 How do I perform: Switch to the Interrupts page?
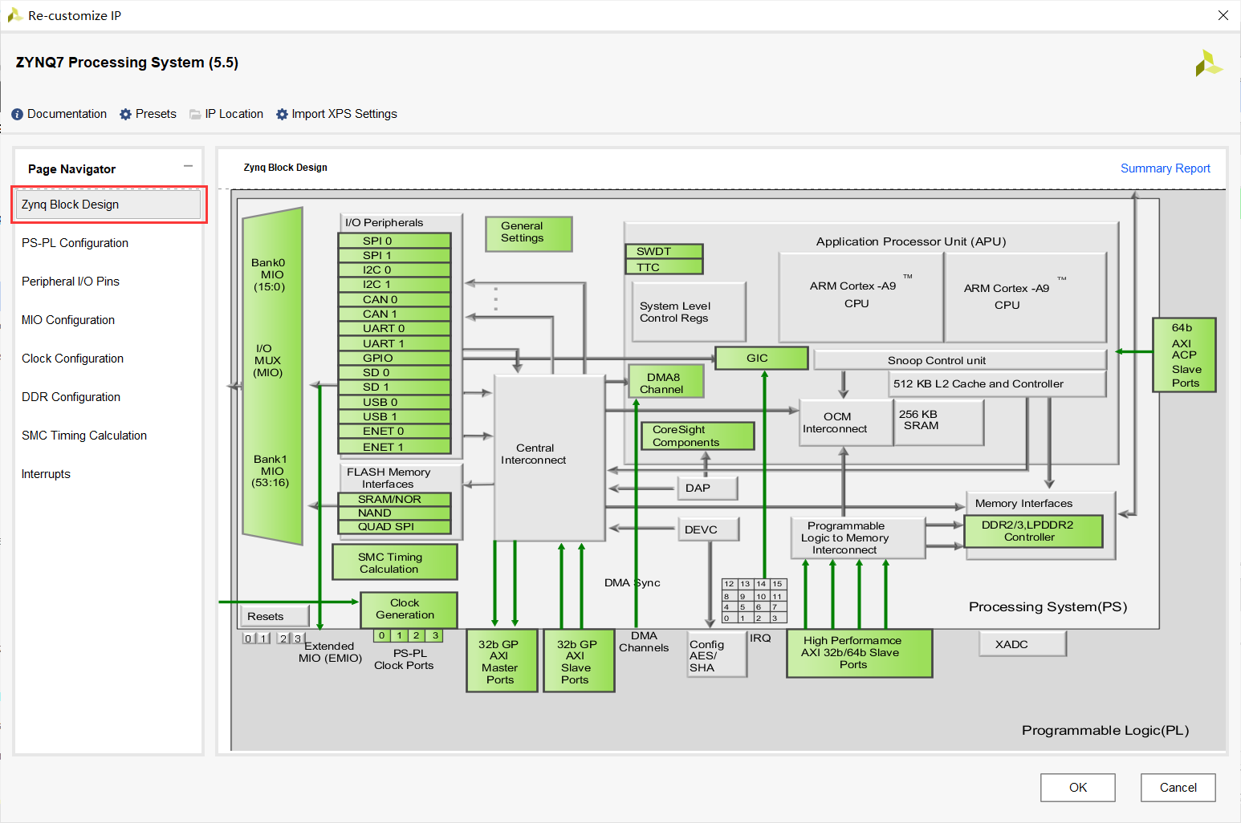(x=46, y=474)
